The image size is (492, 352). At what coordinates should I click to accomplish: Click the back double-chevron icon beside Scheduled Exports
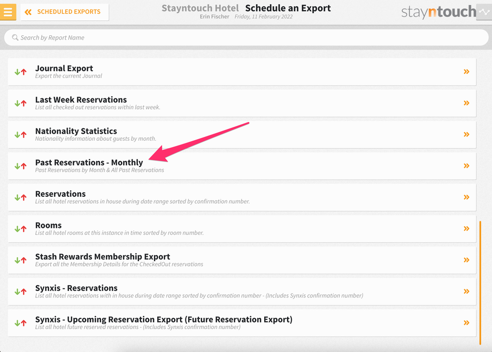click(x=28, y=12)
